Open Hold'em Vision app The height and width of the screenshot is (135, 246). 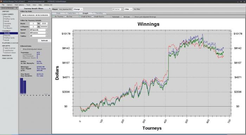click(x=10, y=53)
